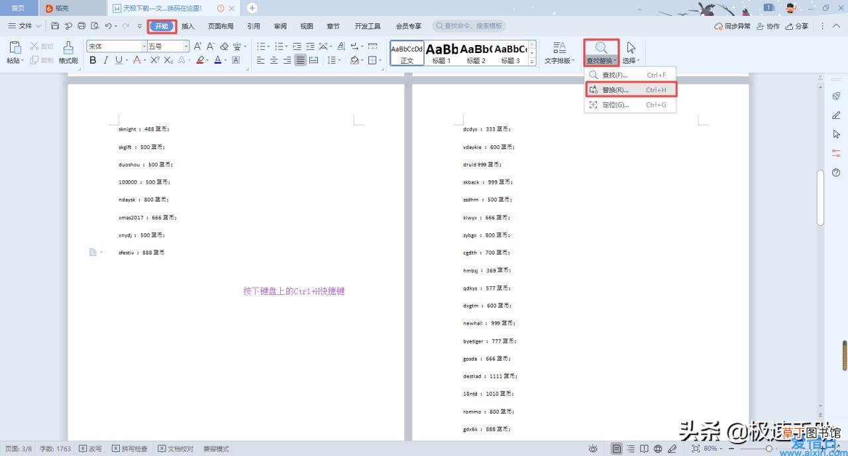Viewport: 848px width, 456px height.
Task: Apply Heading 1 (标题 1) style
Action: coord(441,53)
